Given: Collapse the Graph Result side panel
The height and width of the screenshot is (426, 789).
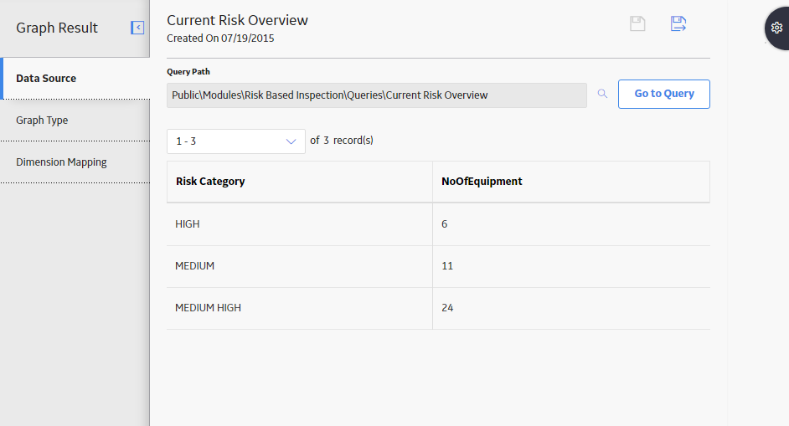Looking at the screenshot, I should tap(137, 28).
